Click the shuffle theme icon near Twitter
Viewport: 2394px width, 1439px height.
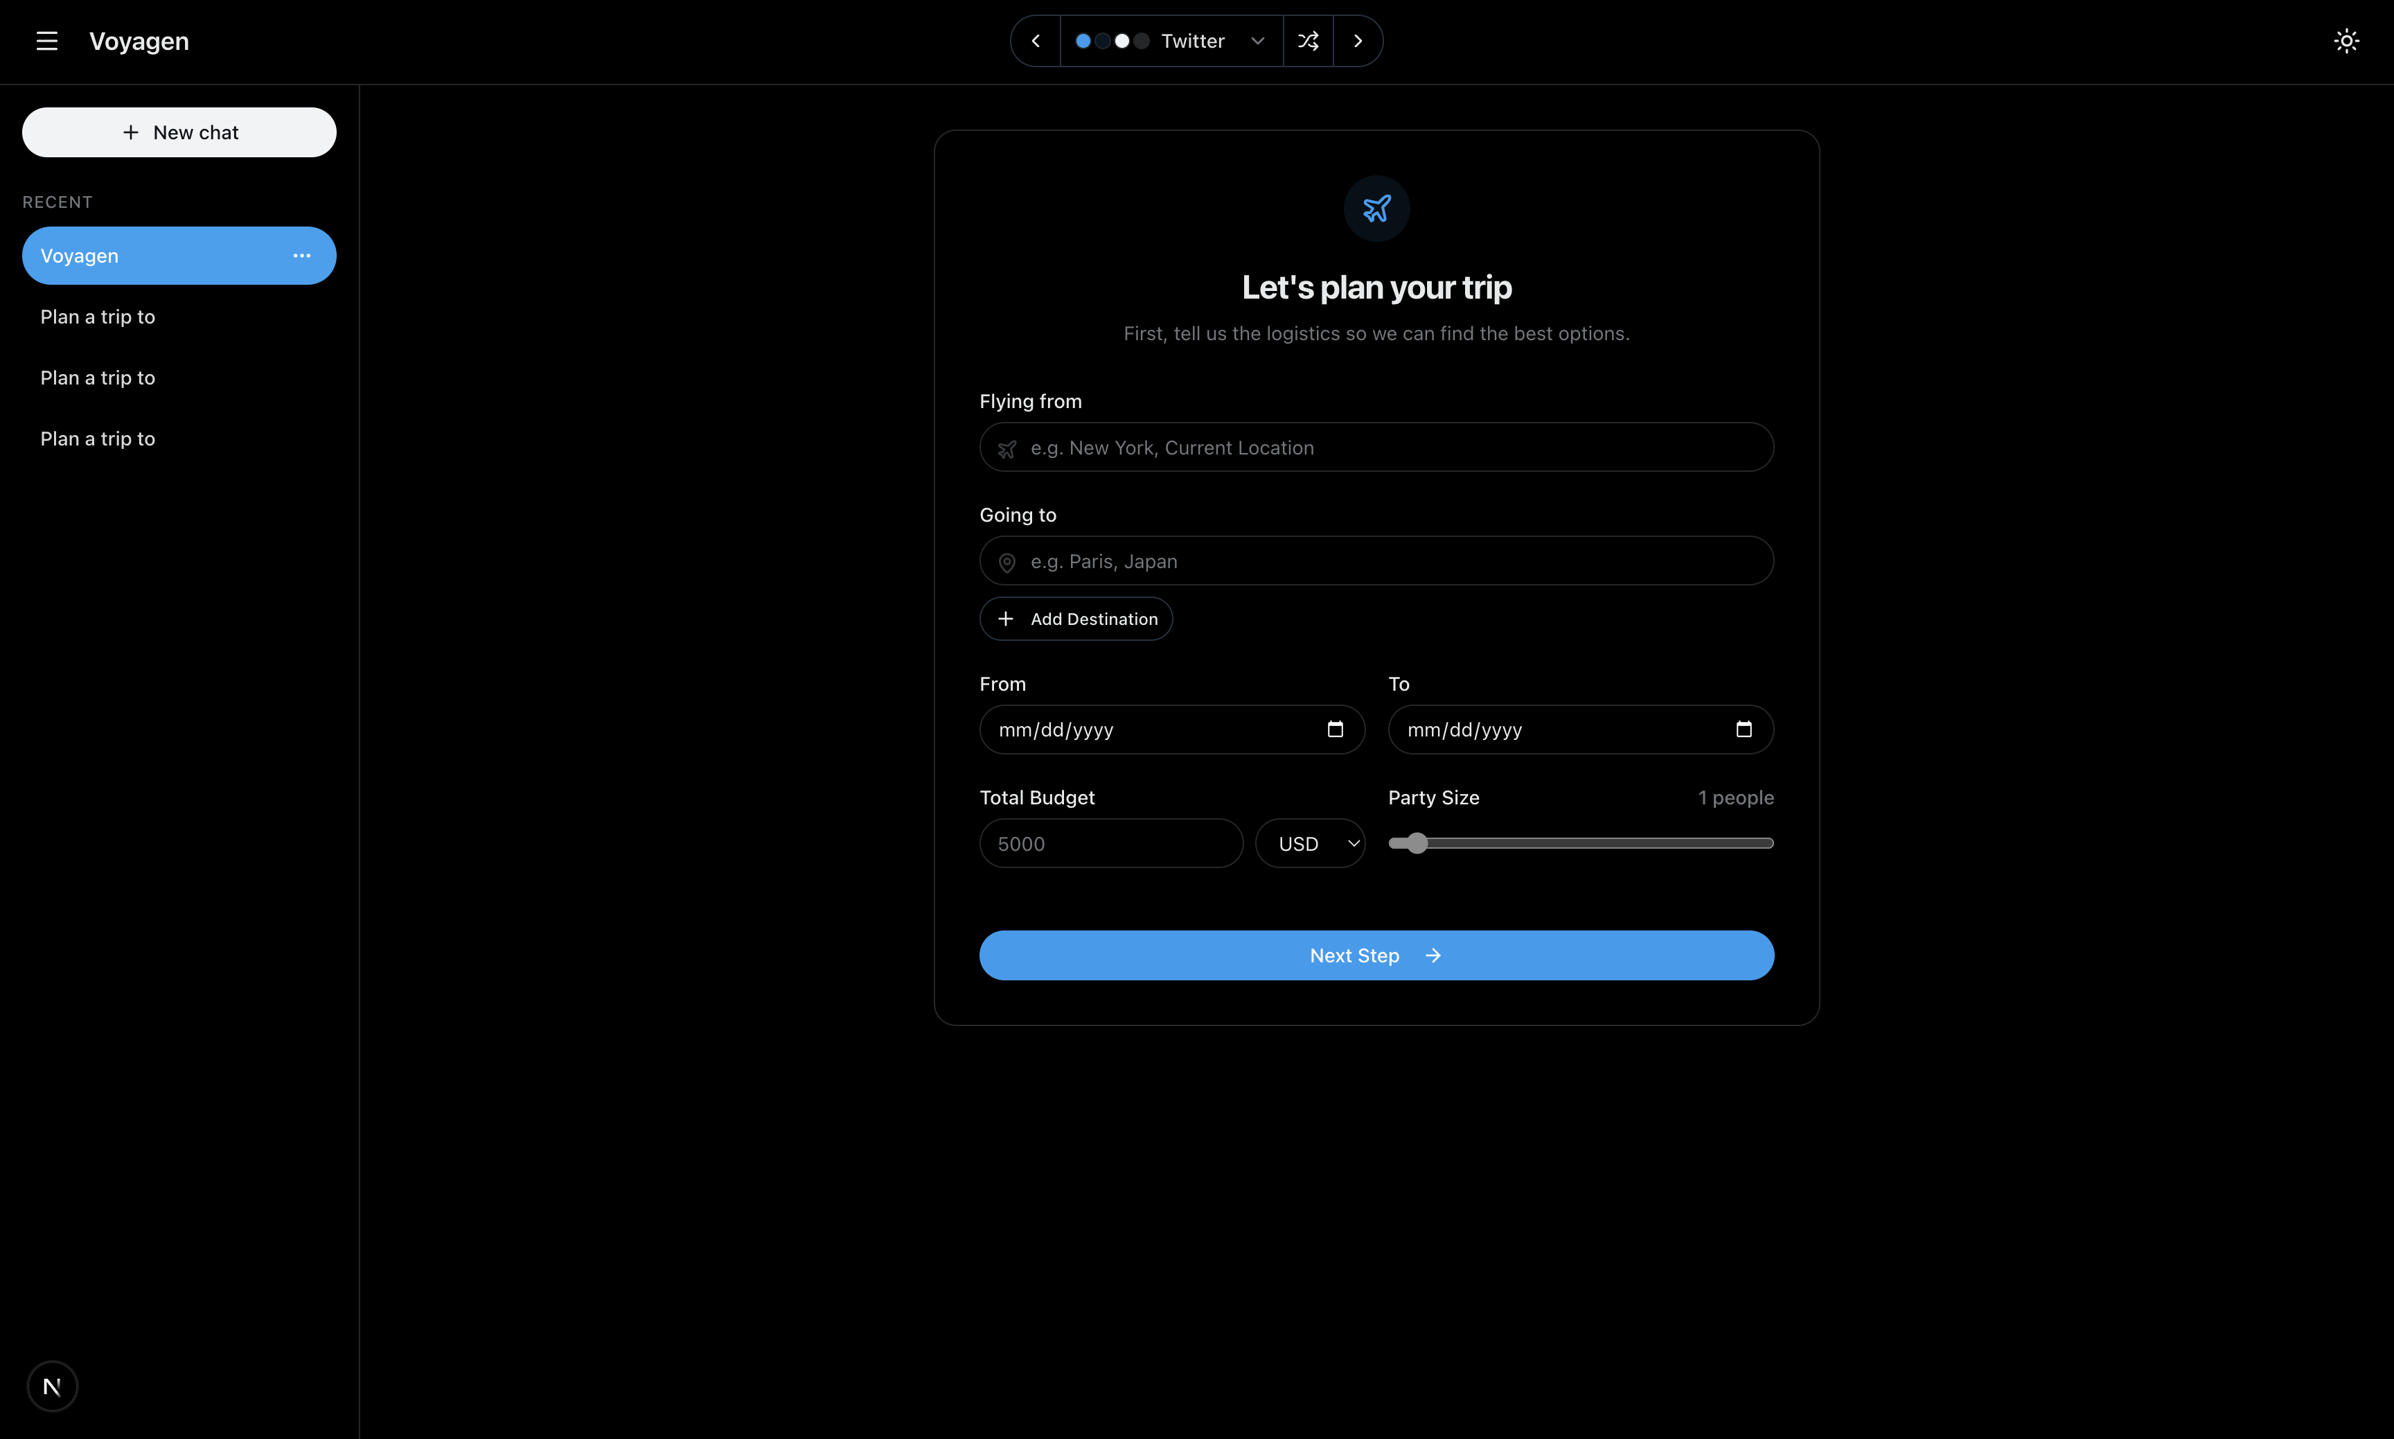[1308, 41]
